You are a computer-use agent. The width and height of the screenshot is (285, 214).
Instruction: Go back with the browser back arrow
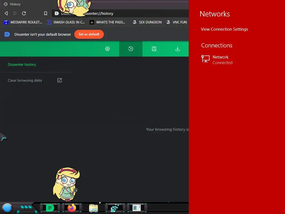pyautogui.click(x=6, y=13)
